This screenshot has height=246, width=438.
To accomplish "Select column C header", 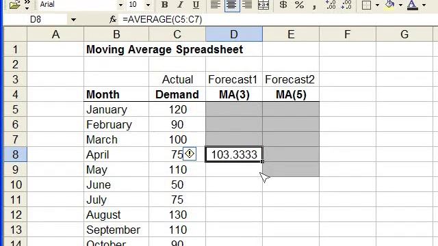I will (177, 34).
